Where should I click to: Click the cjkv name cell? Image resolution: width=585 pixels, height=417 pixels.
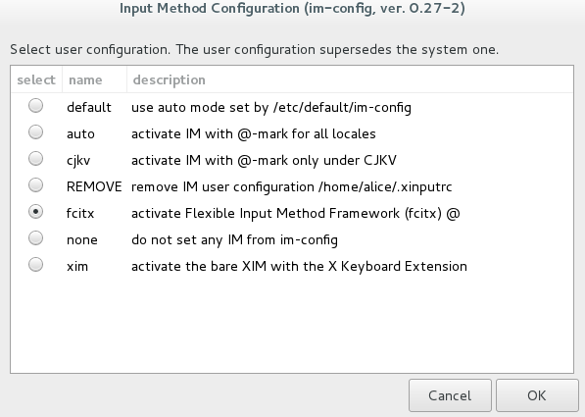[78, 161]
